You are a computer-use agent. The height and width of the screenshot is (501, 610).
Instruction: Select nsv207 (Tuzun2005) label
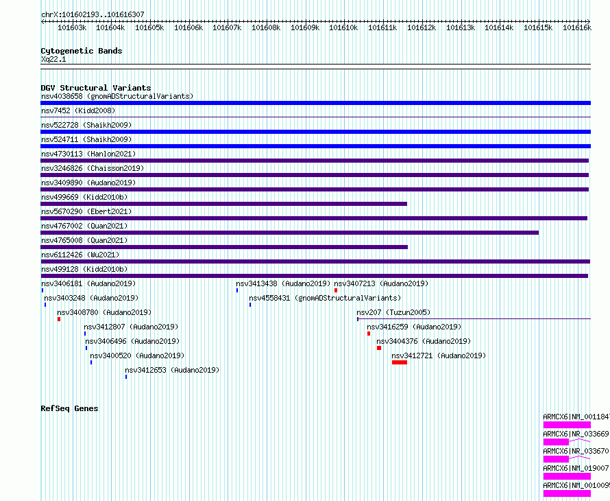pos(393,312)
